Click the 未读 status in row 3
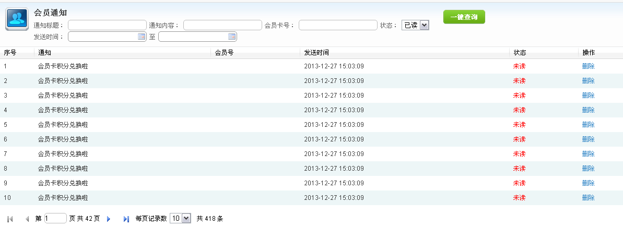Screen dimensions: 623x226 click(x=519, y=96)
